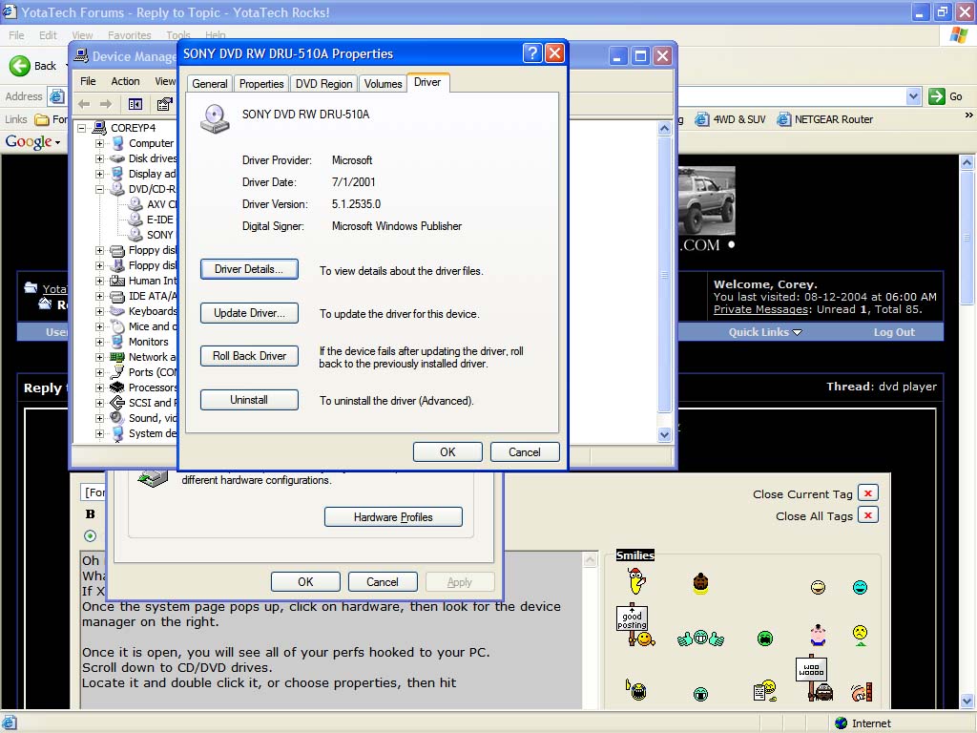Expand the Computer node in Device Manager
This screenshot has width=977, height=733.
(99, 143)
